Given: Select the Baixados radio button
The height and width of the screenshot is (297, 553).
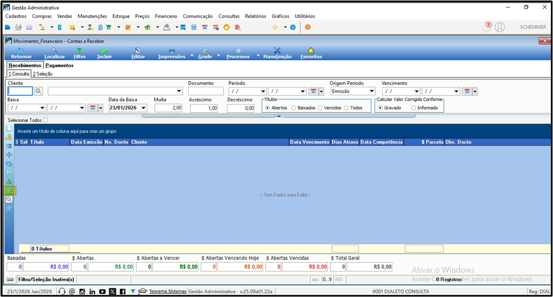Looking at the screenshot, I should pyautogui.click(x=294, y=108).
